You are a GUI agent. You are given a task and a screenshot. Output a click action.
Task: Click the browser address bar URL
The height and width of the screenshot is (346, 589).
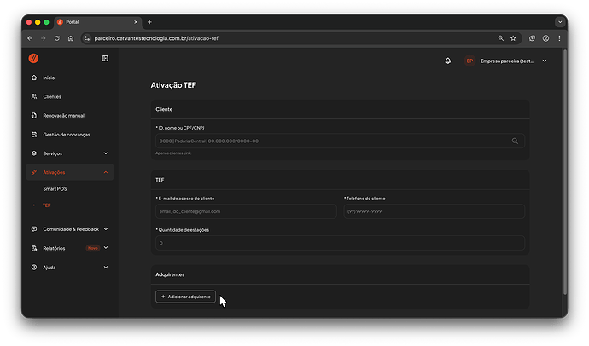point(156,38)
